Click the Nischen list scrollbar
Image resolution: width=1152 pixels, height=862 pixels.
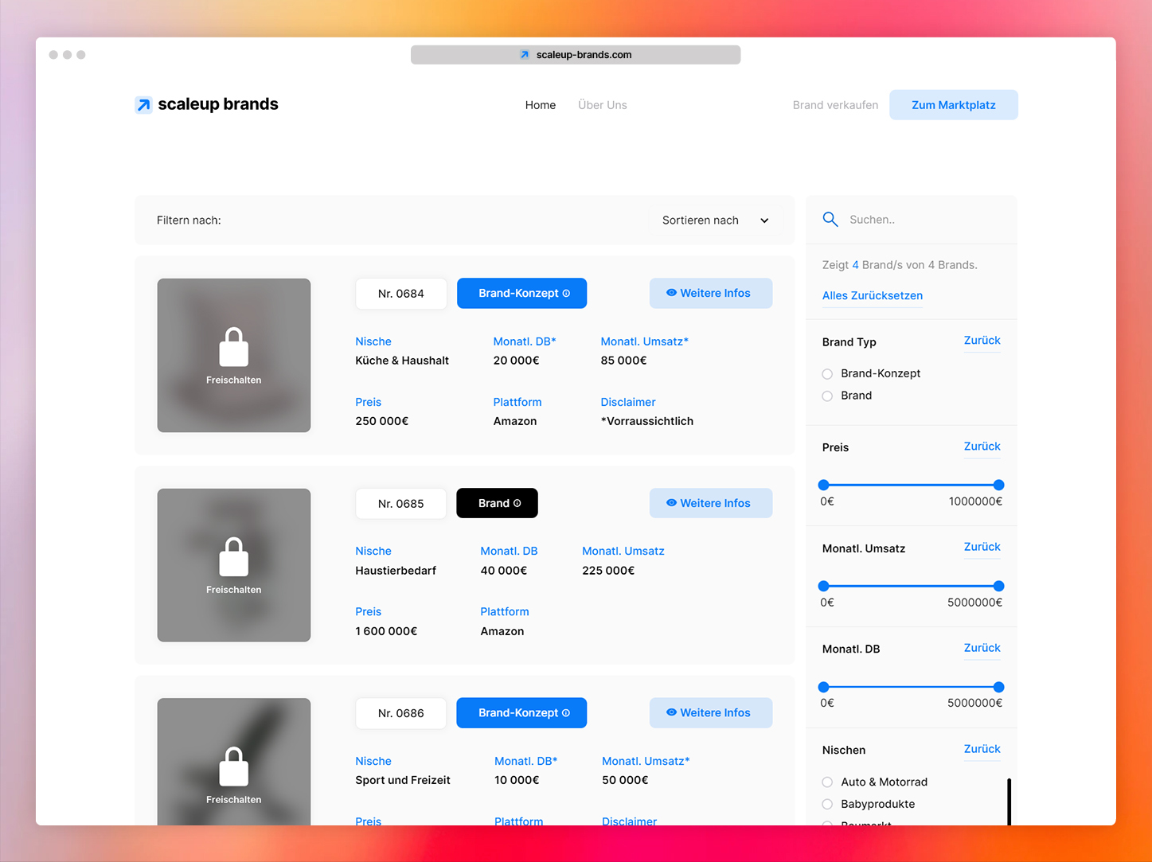pos(1009,802)
